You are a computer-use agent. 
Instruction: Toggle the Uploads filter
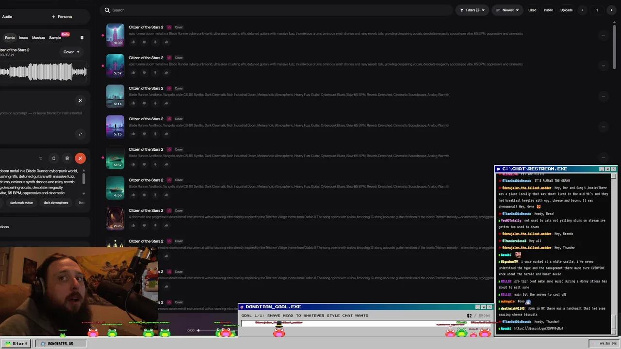point(566,10)
